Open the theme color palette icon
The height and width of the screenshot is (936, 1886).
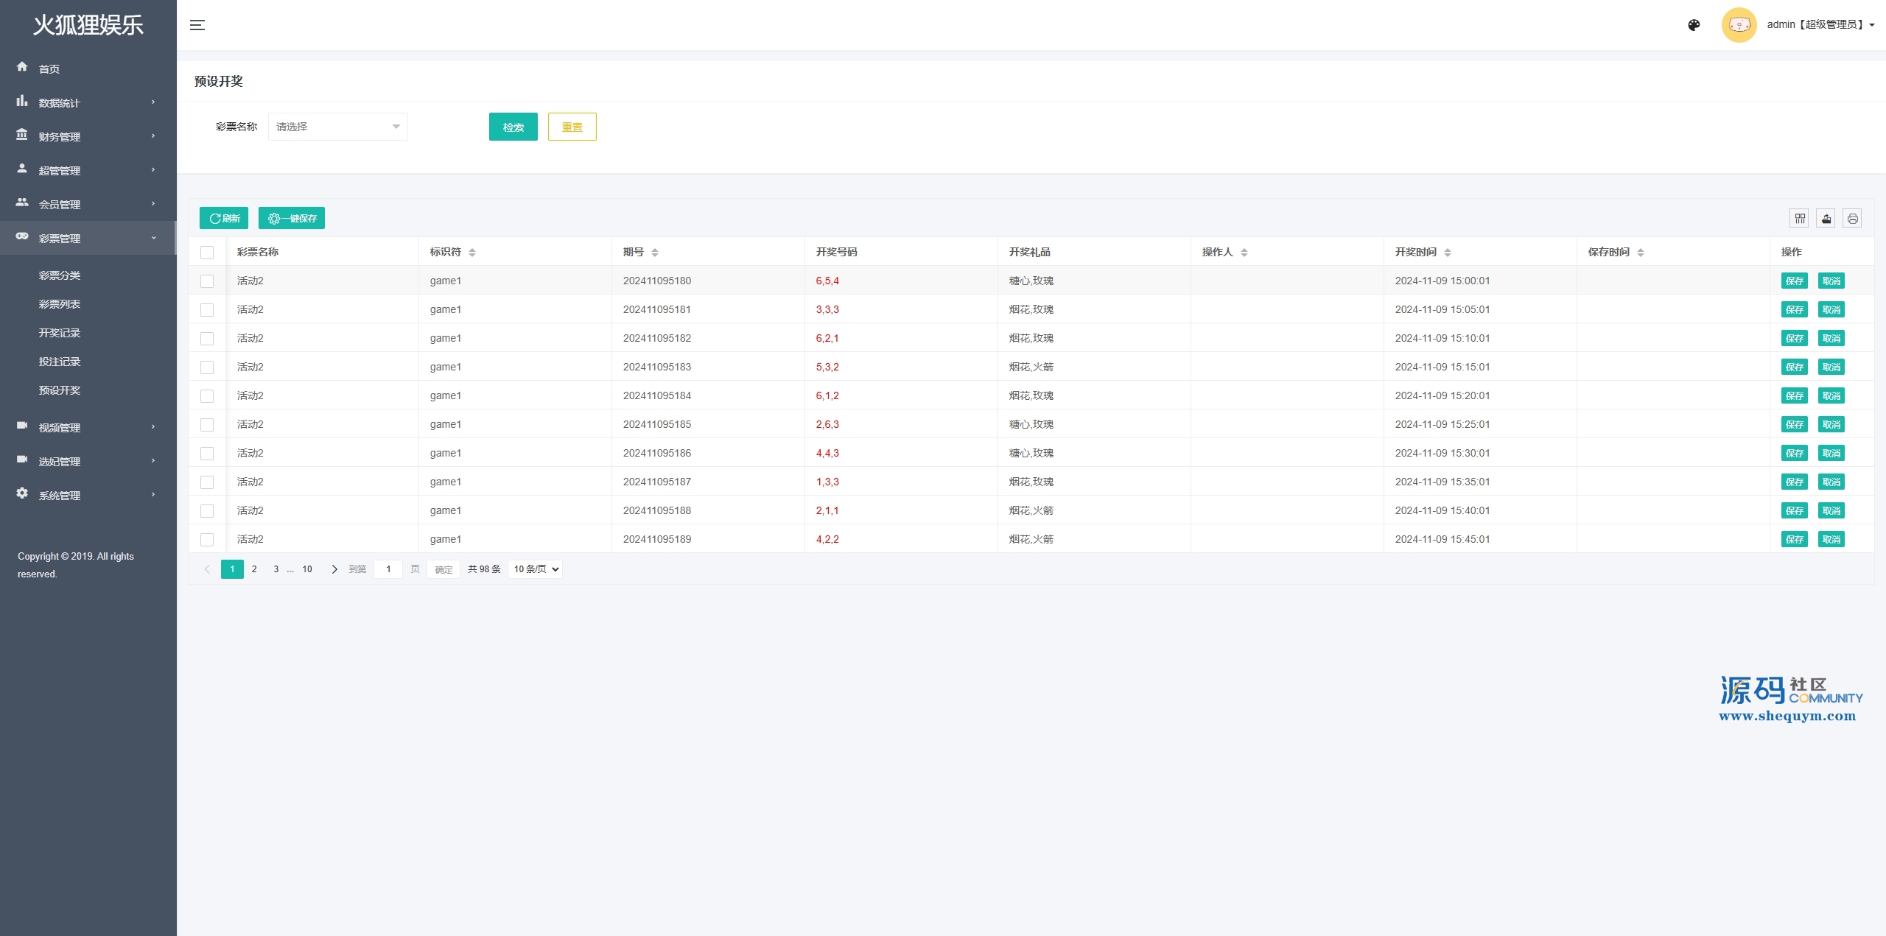1694,25
